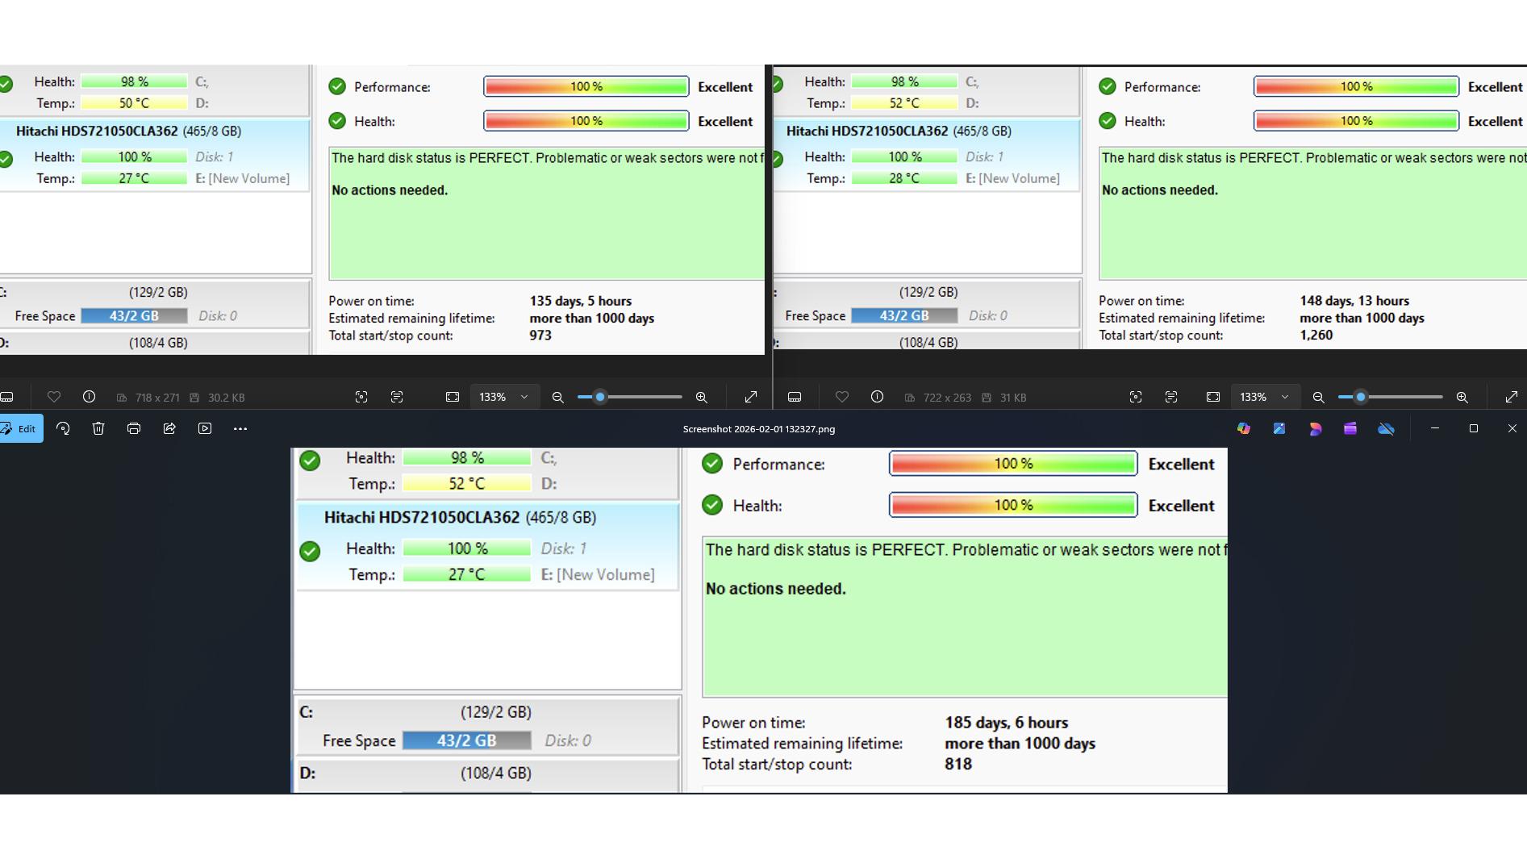Click the OneDrive cloud icon in title bar
1527x859 pixels.
[x=1386, y=429]
